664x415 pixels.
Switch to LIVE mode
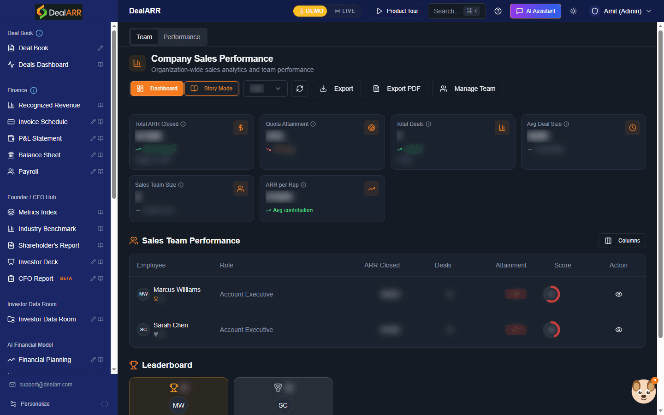click(x=345, y=11)
